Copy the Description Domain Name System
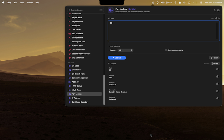This screenshot has height=140, width=224. point(217,91)
